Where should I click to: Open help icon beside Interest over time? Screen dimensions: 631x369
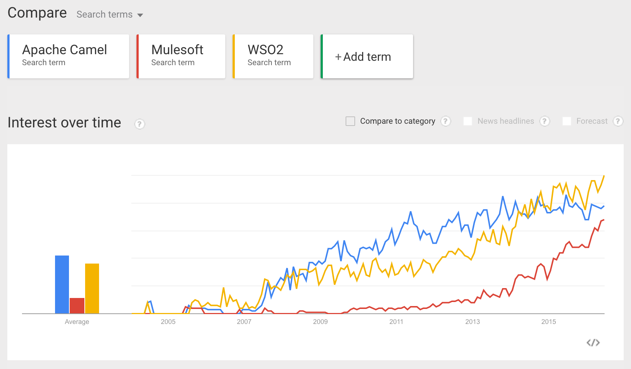(x=139, y=124)
